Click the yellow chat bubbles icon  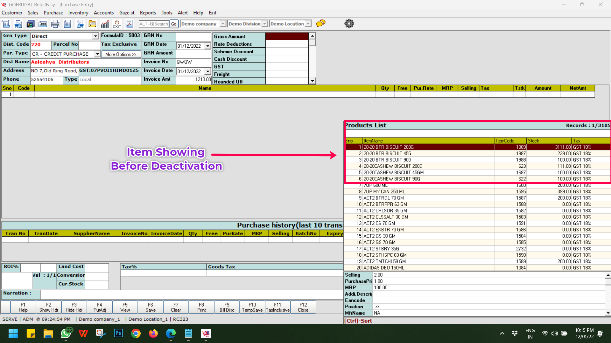click(x=321, y=24)
